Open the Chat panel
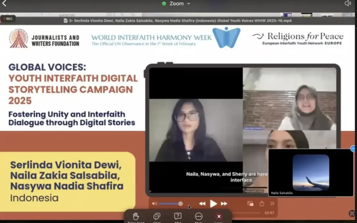Image resolution: width=357 pixels, height=223 pixels. tap(157, 216)
